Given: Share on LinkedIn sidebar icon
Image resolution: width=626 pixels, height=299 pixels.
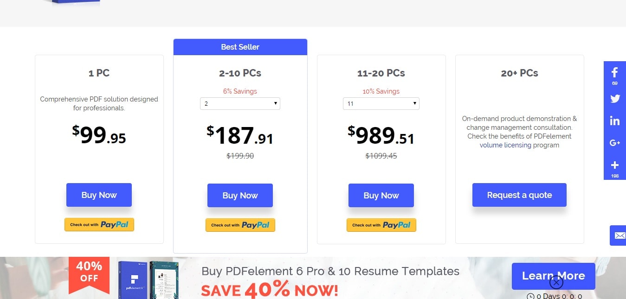Looking at the screenshot, I should point(614,121).
